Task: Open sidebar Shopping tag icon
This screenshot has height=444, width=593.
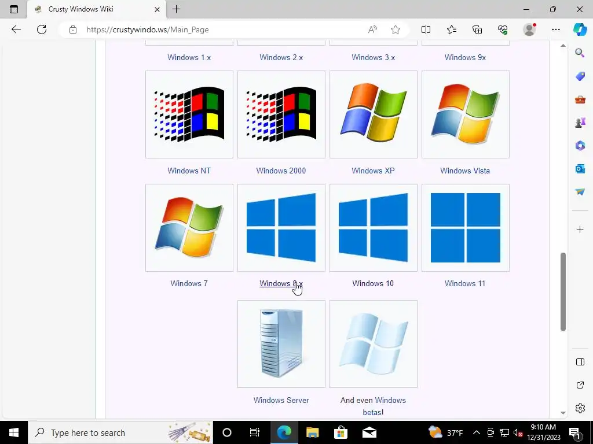Action: (x=580, y=76)
